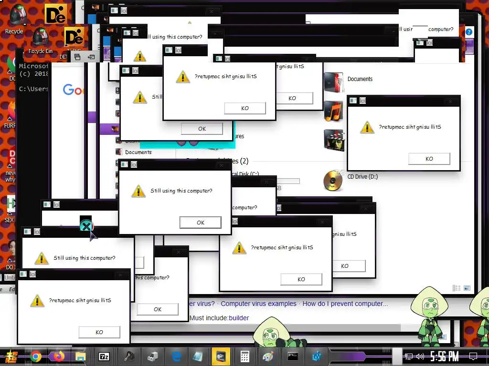Click the Task View stacked windows icon
This screenshot has width=489, height=366.
77,57
